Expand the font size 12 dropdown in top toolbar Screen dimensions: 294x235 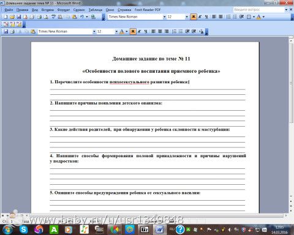(x=187, y=17)
